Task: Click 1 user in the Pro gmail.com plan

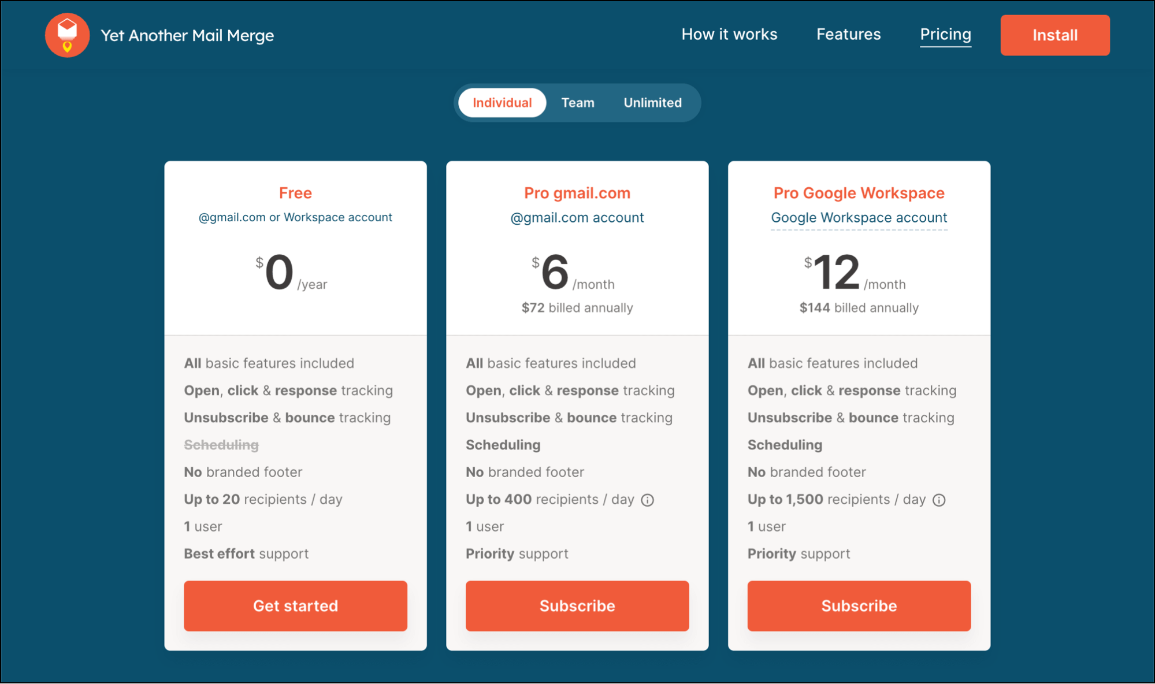Action: [x=485, y=526]
